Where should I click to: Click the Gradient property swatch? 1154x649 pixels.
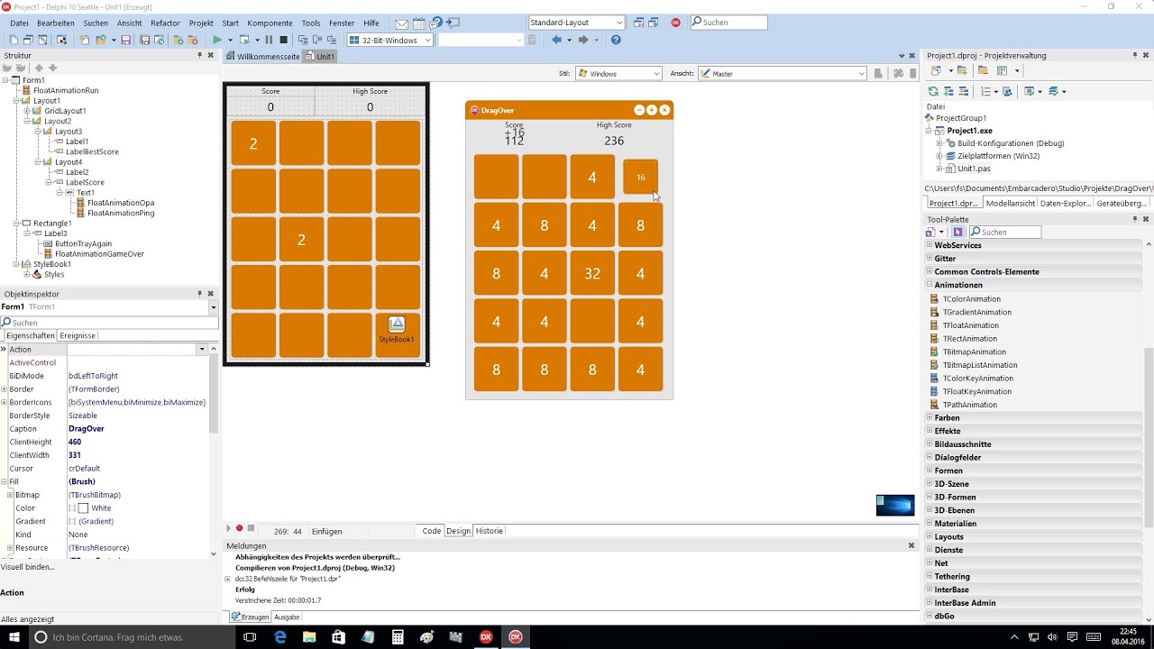72,522
